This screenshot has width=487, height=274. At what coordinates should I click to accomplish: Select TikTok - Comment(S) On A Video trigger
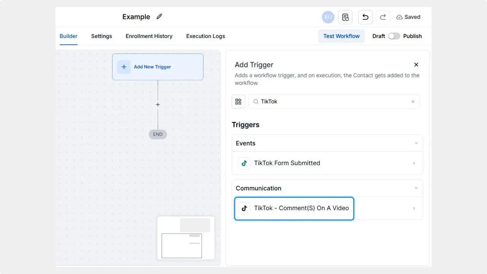[294, 208]
